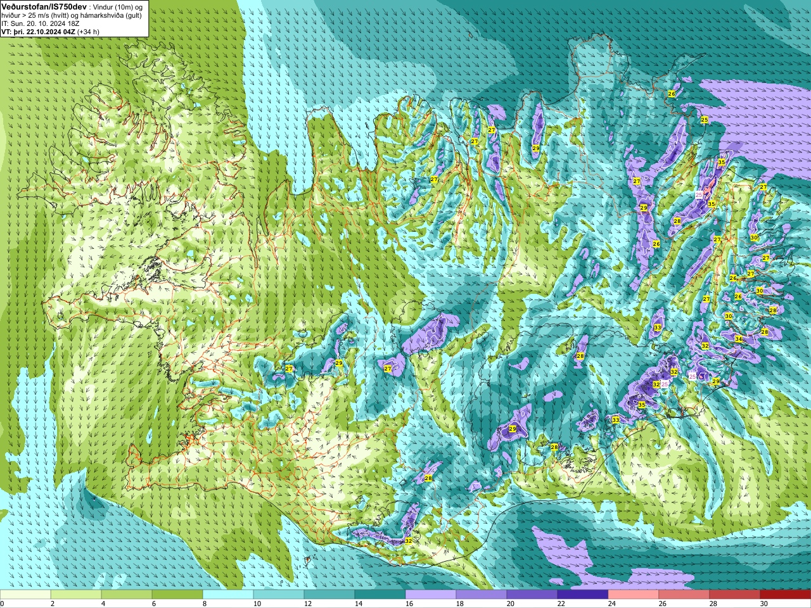Select the 2–4 m/s legend color swatch
811x608 pixels.
click(76, 594)
